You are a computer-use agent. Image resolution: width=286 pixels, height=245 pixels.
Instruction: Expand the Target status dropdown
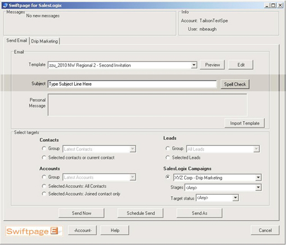pos(235,198)
